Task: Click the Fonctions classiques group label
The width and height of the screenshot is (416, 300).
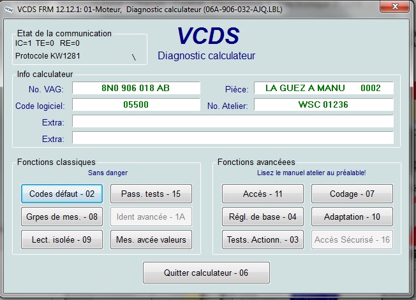Action: (x=56, y=162)
